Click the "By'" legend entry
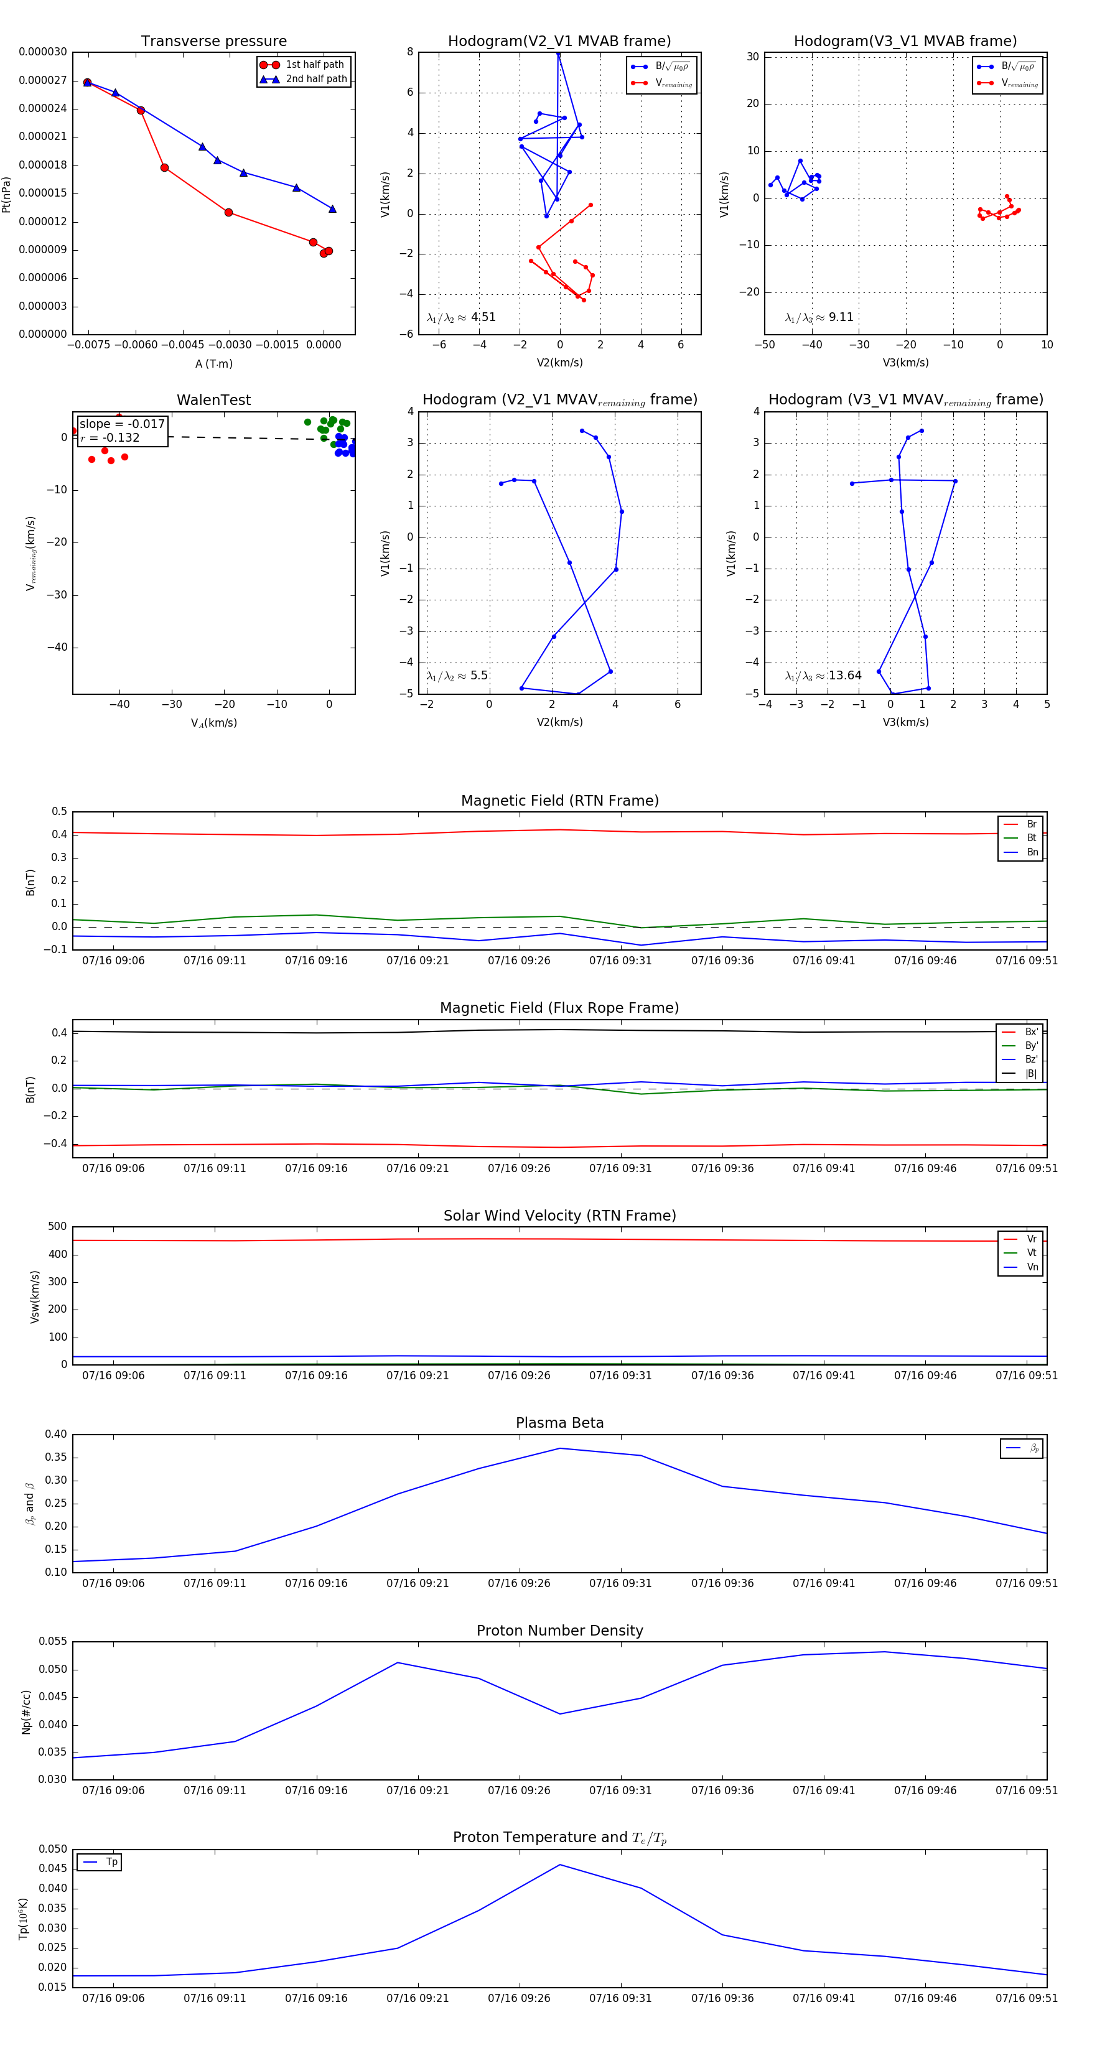 (1020, 1046)
